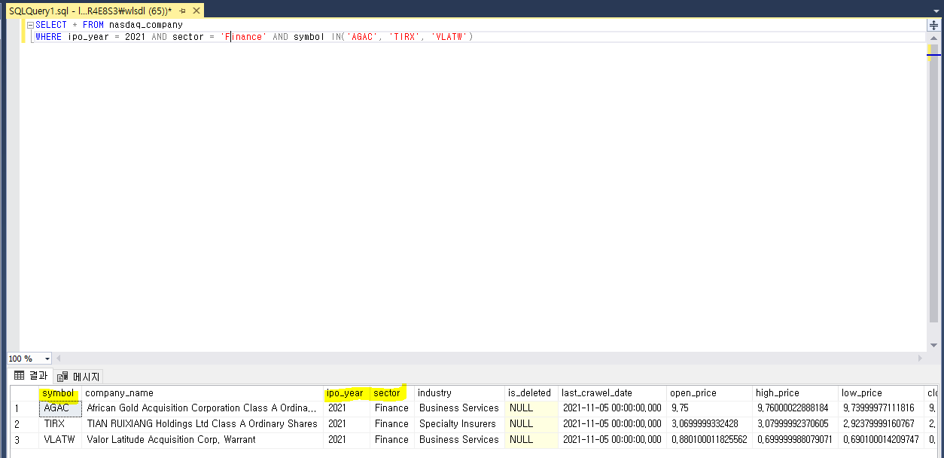Pin the SQLQuery1.sql tab

pos(182,11)
